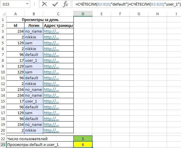Select row 2 header
The width and height of the screenshot is (181, 148).
[x=3, y=25]
